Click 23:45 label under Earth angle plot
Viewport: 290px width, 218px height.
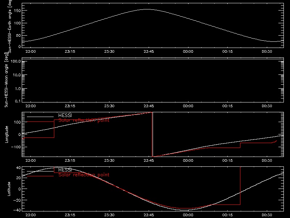[149, 51]
